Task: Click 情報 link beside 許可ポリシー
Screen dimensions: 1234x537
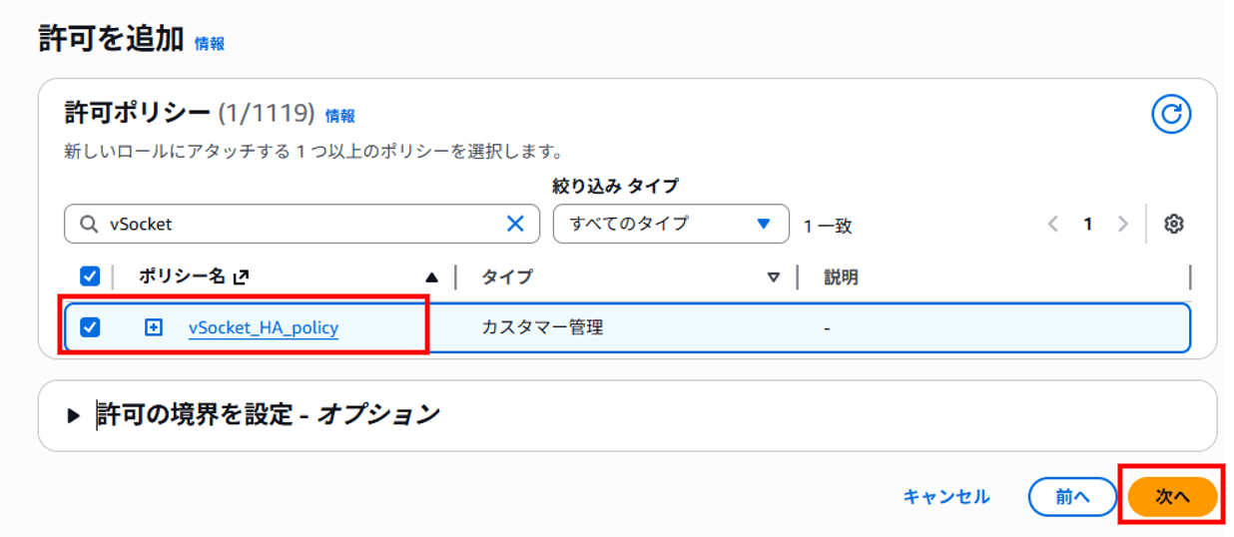Action: tap(339, 116)
